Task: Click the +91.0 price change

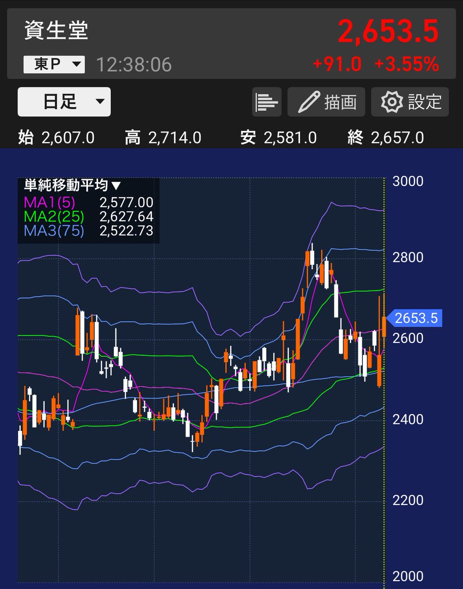Action: click(337, 64)
